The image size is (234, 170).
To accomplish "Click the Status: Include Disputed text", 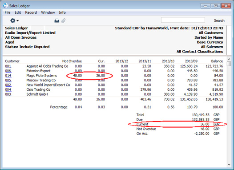I will tap(27, 47).
